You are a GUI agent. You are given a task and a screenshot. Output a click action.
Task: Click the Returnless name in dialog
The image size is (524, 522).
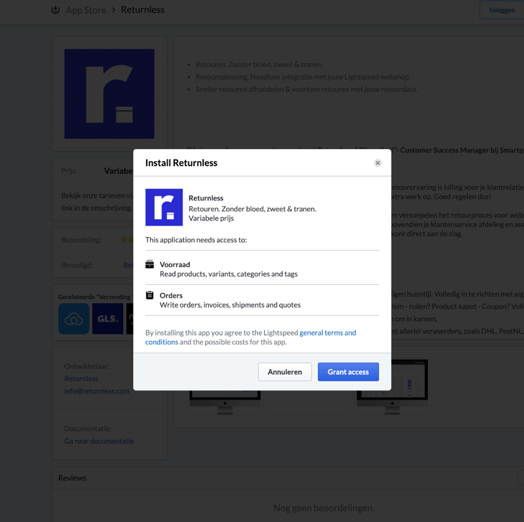click(x=206, y=198)
